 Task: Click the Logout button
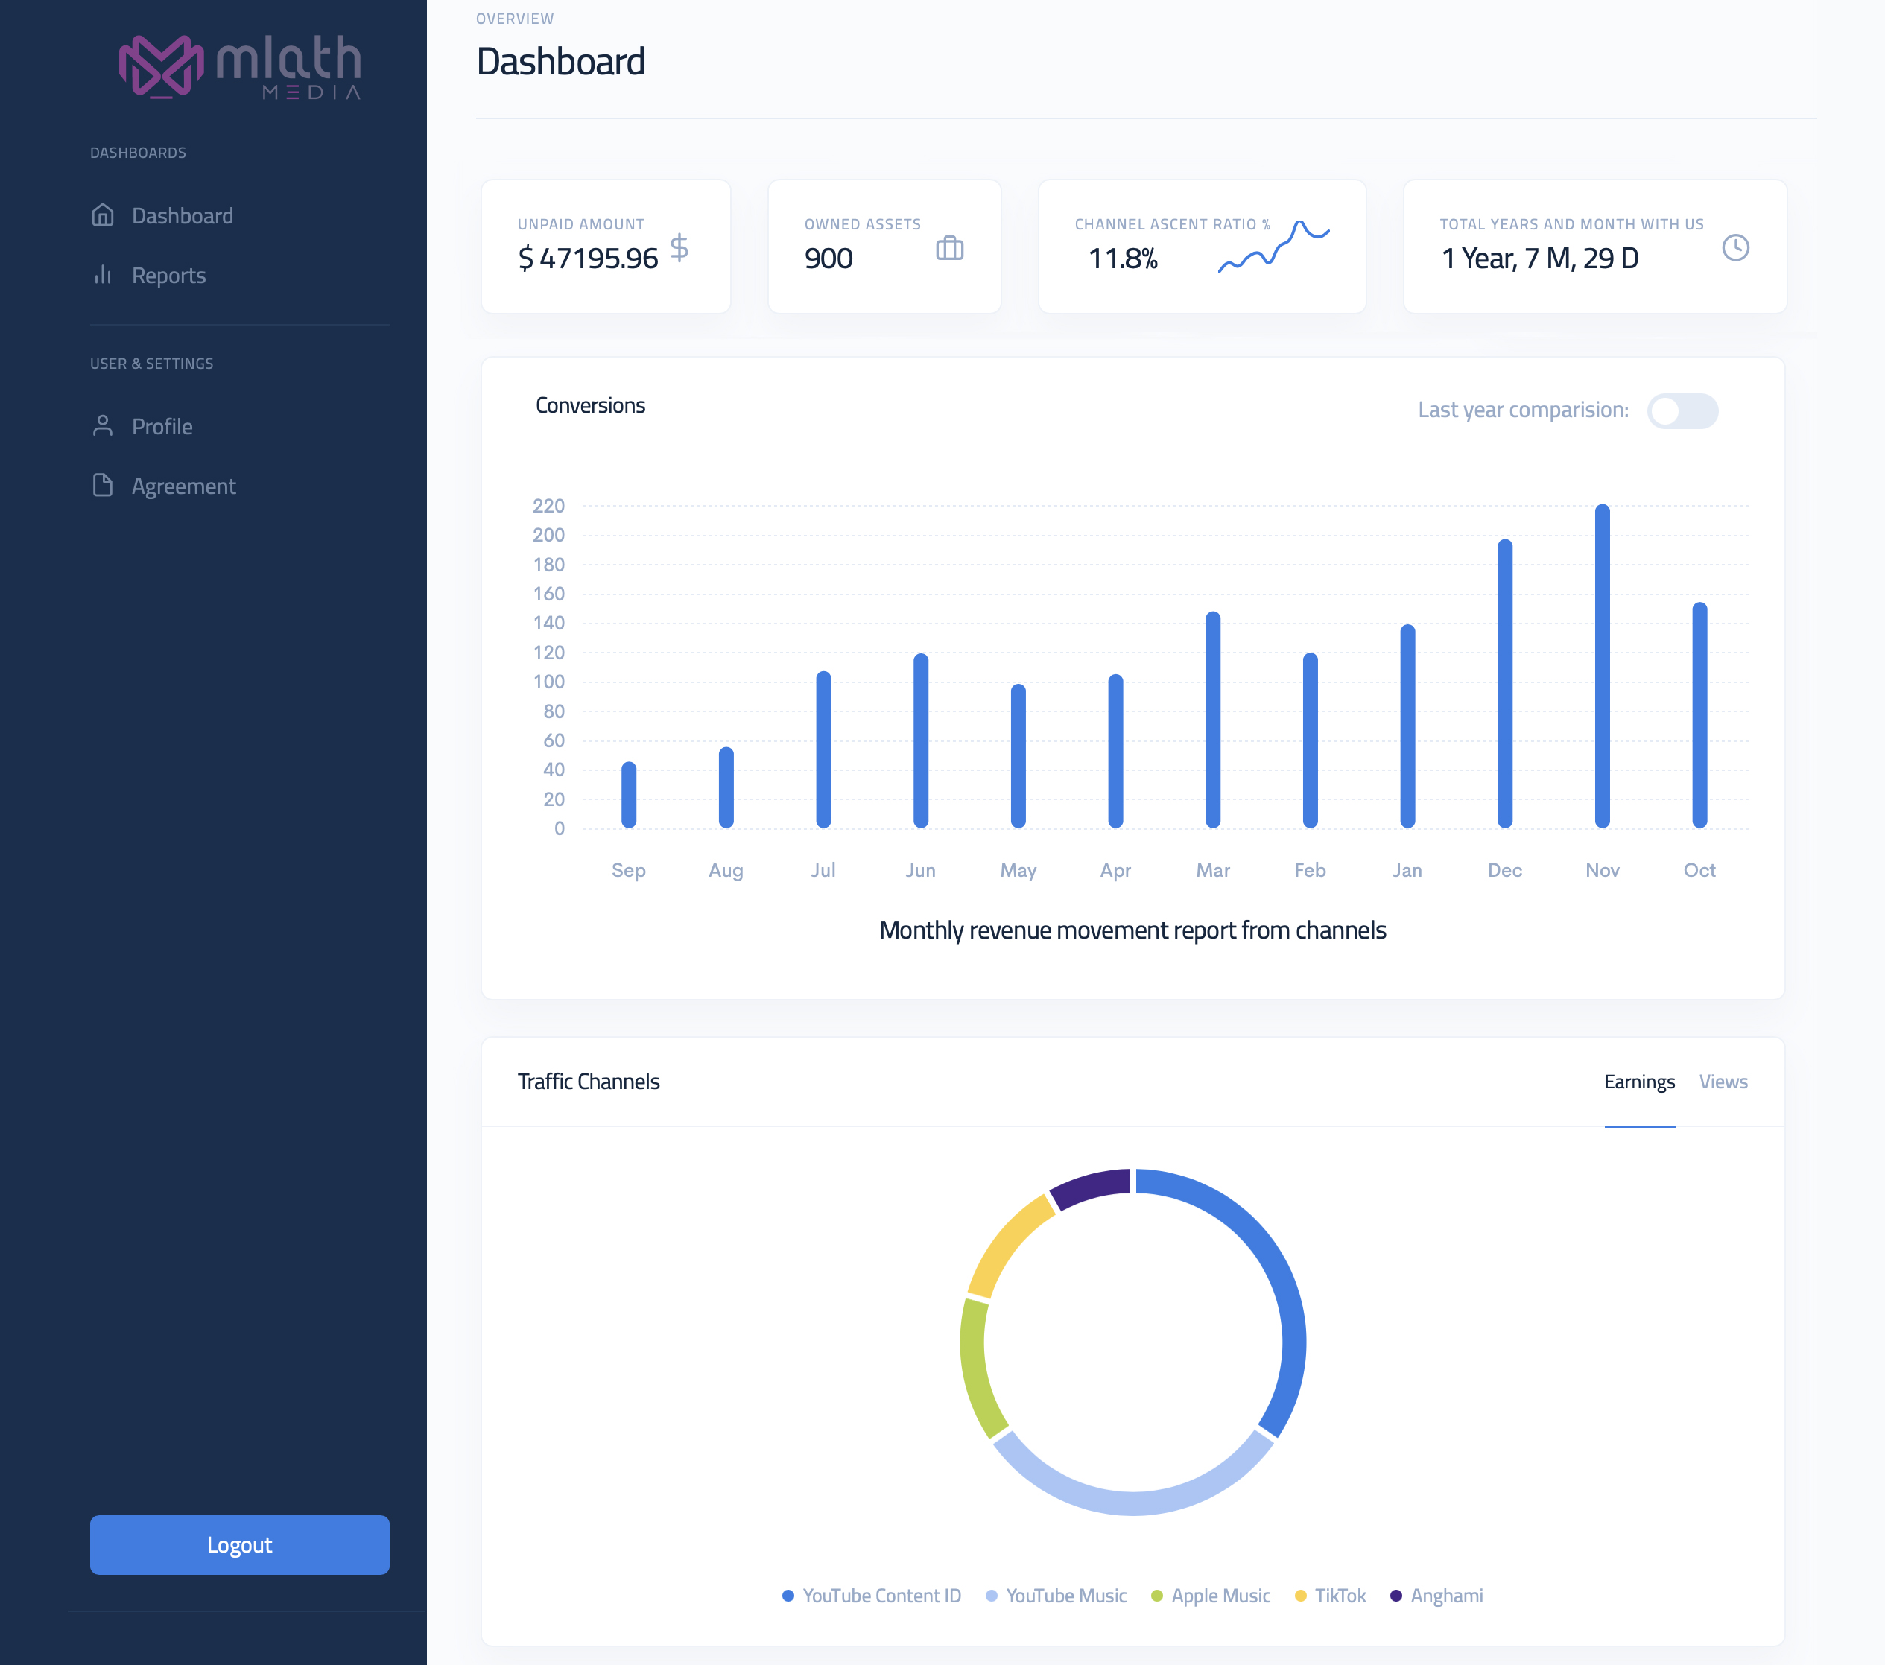click(x=240, y=1544)
